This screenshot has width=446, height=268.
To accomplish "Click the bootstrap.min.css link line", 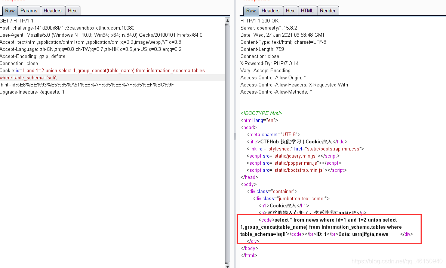I will [x=305, y=149].
